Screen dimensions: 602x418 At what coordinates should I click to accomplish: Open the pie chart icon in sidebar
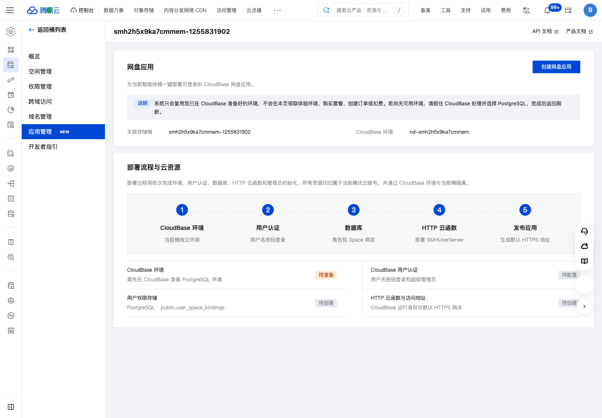(x=11, y=110)
